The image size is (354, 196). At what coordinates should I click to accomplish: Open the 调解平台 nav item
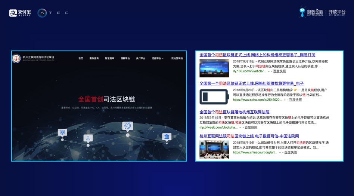(x=125, y=58)
